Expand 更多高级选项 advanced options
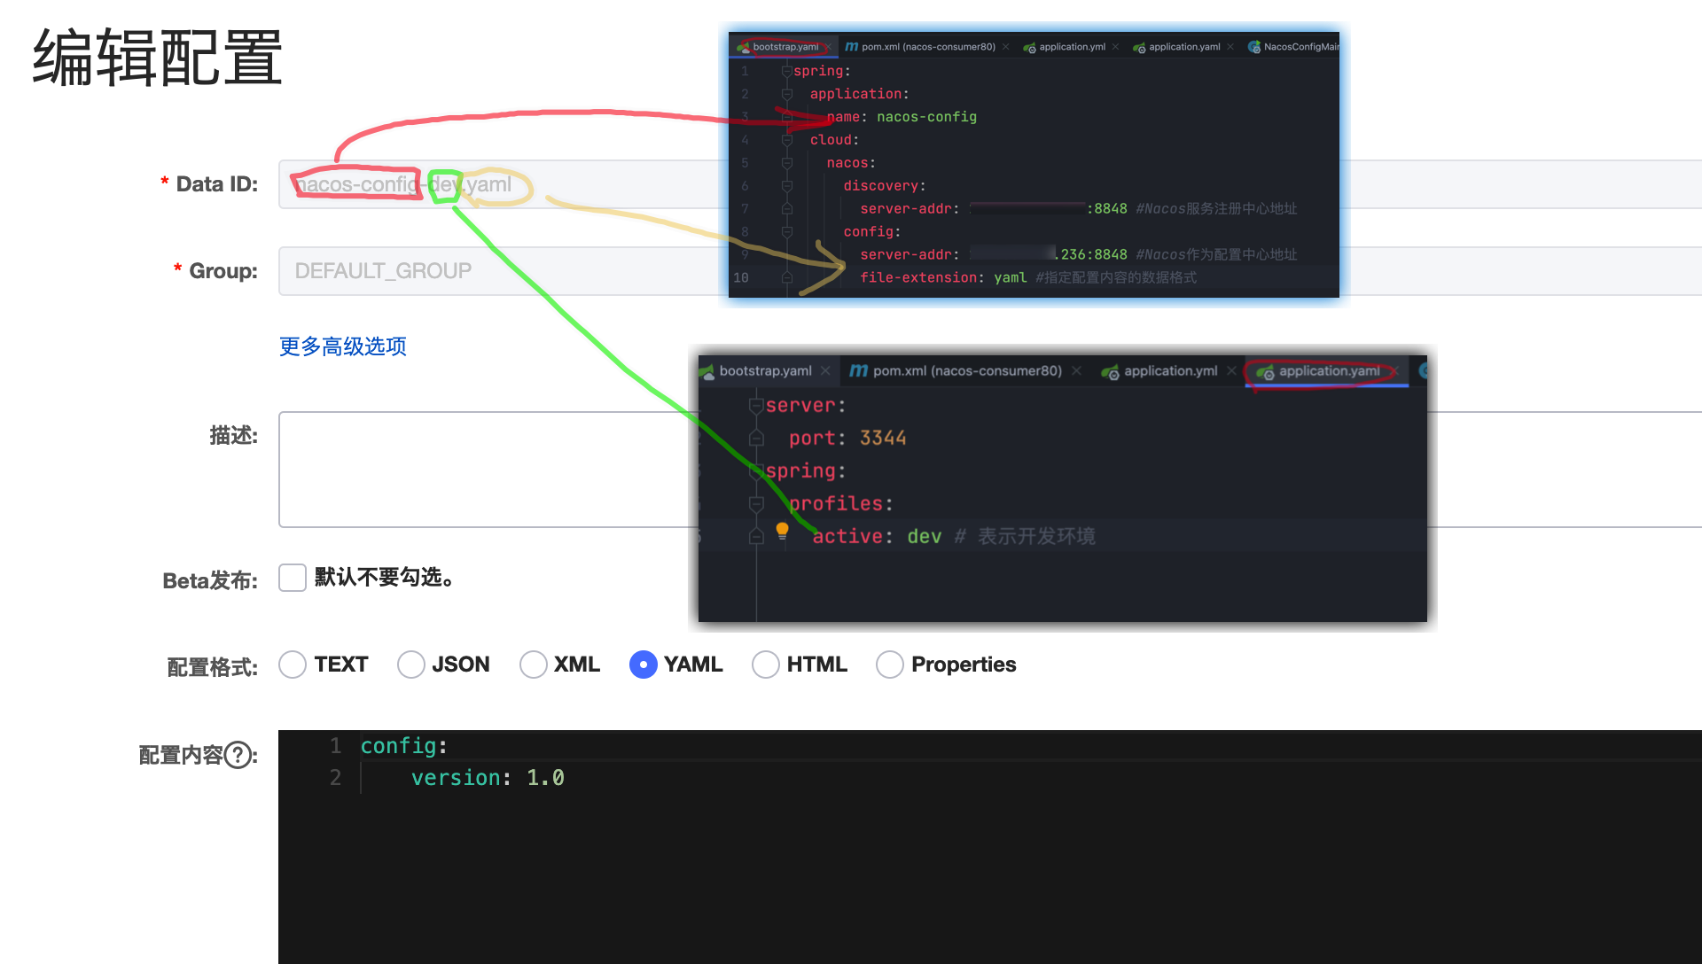This screenshot has width=1702, height=964. pos(343,346)
